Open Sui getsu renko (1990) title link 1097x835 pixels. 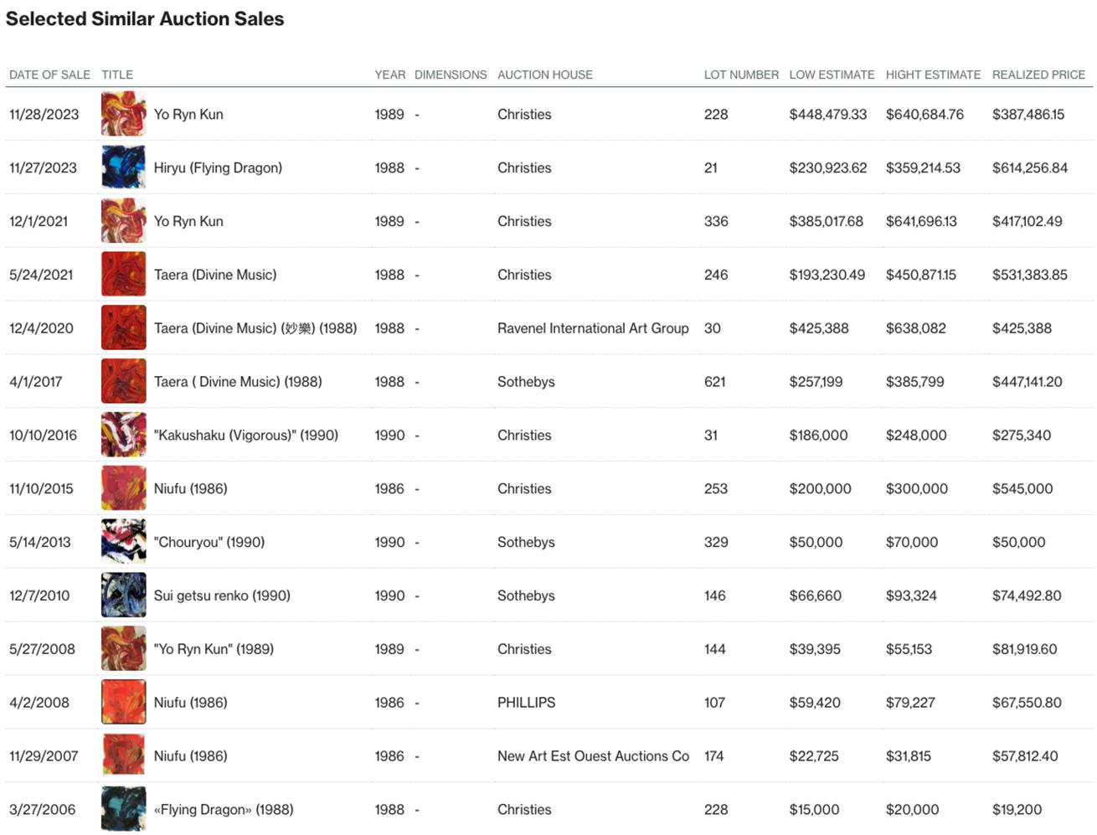click(x=222, y=595)
